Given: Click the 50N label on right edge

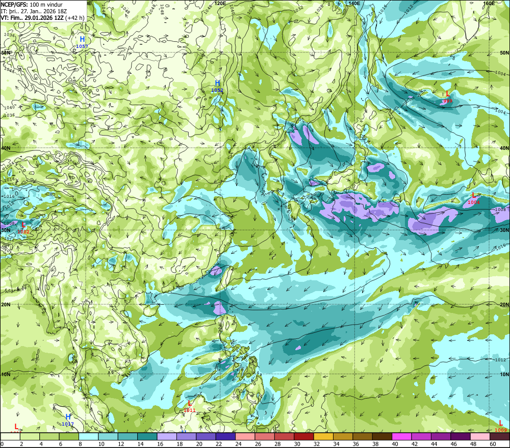Looking at the screenshot, I should [504, 52].
